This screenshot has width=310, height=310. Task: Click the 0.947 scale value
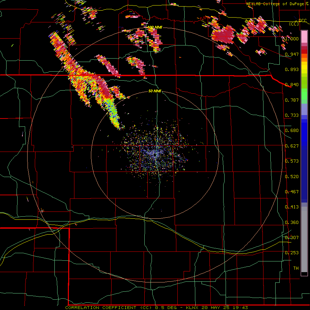pos(292,54)
